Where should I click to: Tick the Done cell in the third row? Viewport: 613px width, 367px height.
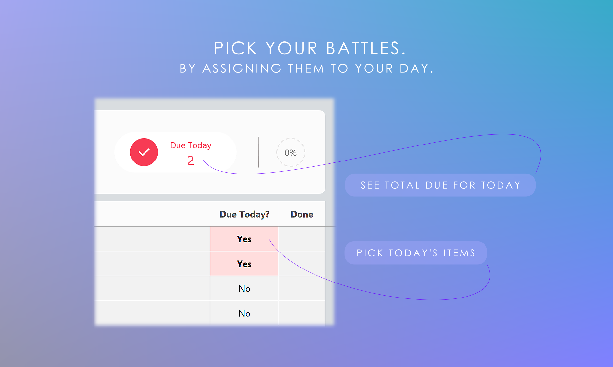[301, 289]
